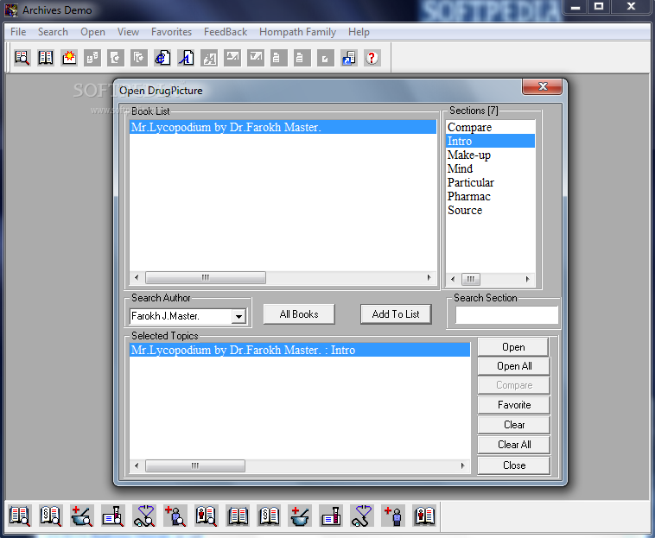Click the Book List scroll left arrow
The height and width of the screenshot is (538, 655).
(x=137, y=277)
